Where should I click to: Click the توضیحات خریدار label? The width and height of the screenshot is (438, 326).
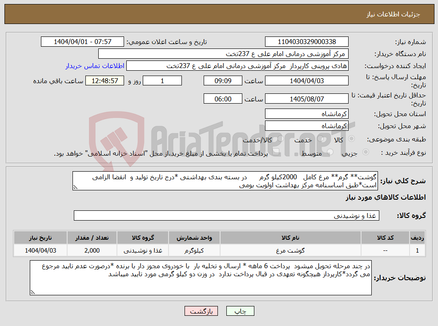coord(400,278)
